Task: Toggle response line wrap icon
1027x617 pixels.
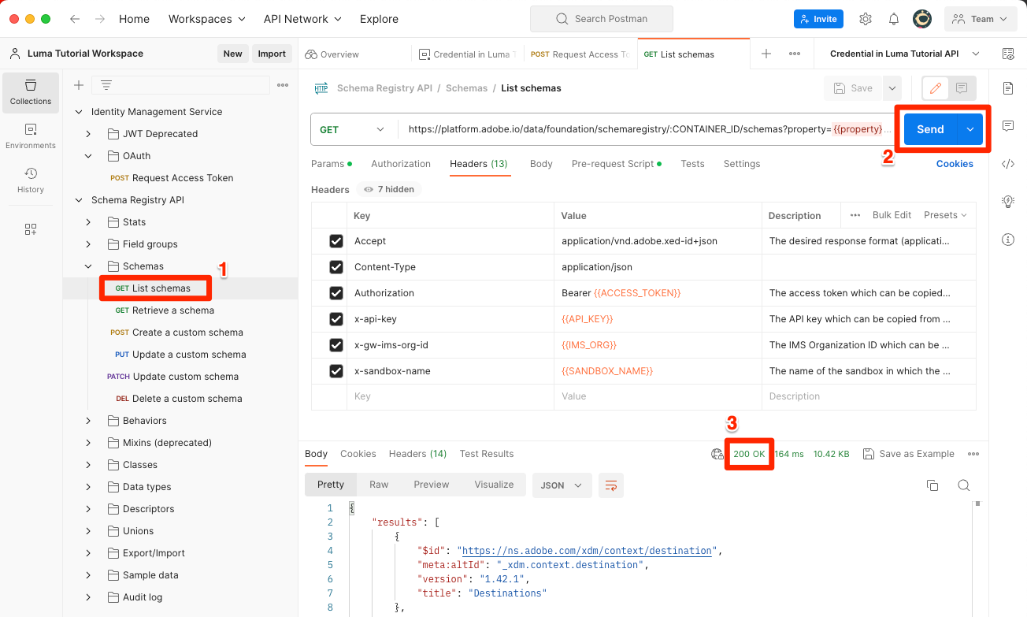Action: [x=611, y=485]
